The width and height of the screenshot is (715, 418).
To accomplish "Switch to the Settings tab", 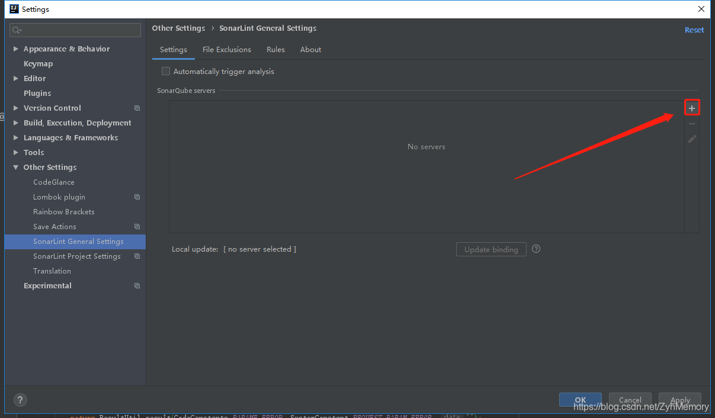I will (174, 50).
